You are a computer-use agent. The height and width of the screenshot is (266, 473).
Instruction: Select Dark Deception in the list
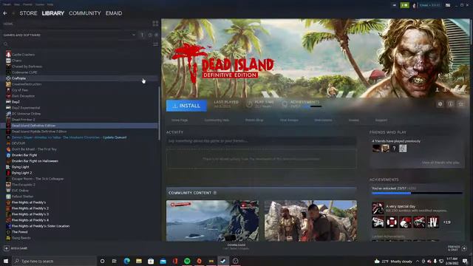[23, 96]
